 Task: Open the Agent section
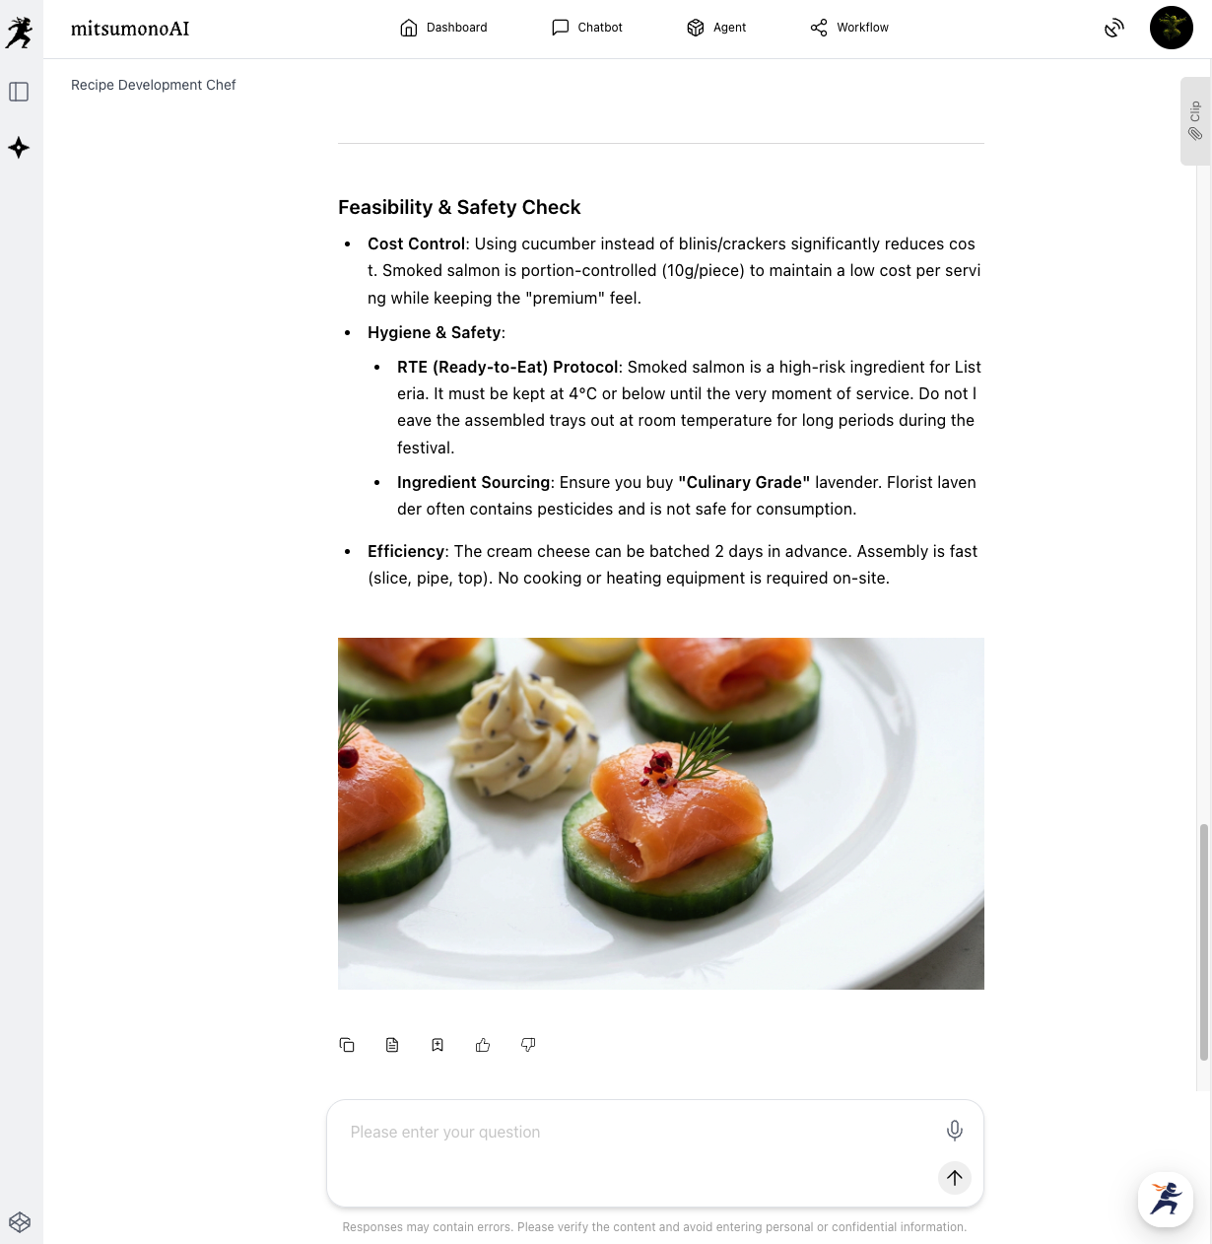716,28
